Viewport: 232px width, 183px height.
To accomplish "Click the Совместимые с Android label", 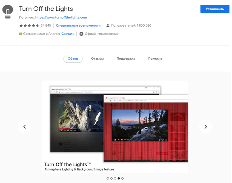I will pyautogui.click(x=42, y=34).
